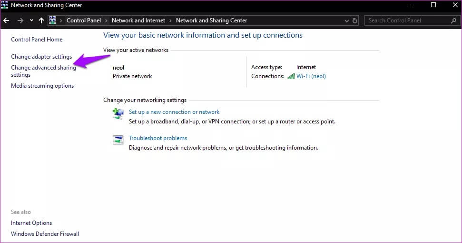
Task: Click the search magnifier icon
Action: 453,20
